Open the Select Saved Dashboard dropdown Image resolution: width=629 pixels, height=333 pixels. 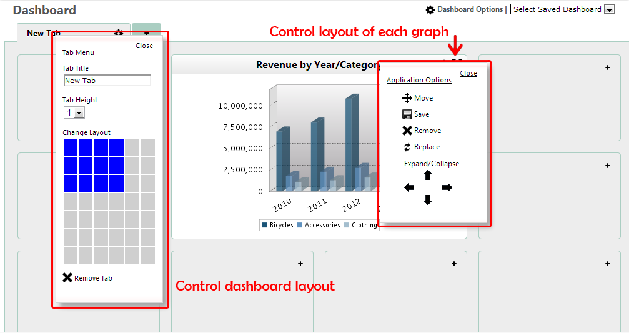[562, 9]
